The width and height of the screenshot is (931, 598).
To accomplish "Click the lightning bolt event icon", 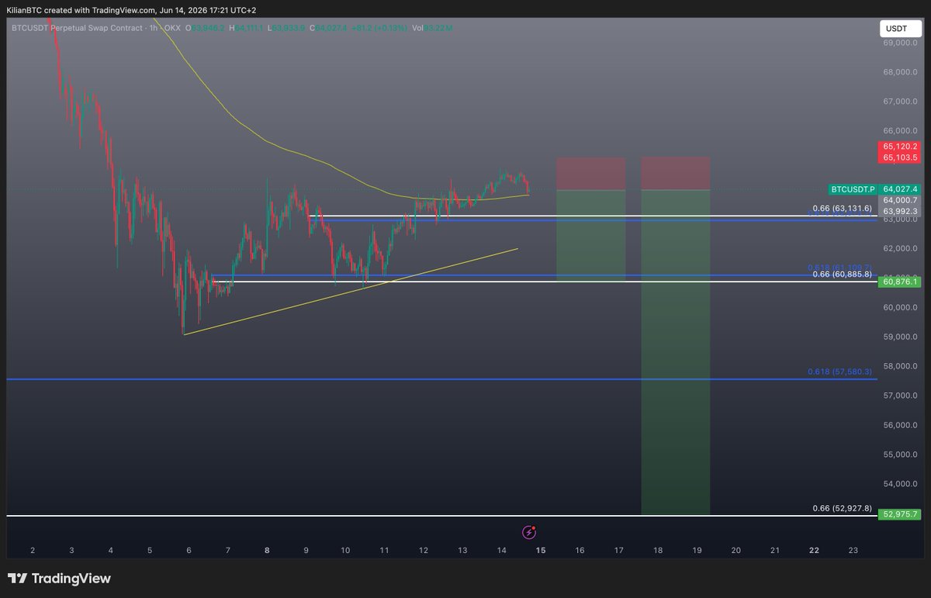I will pyautogui.click(x=529, y=532).
